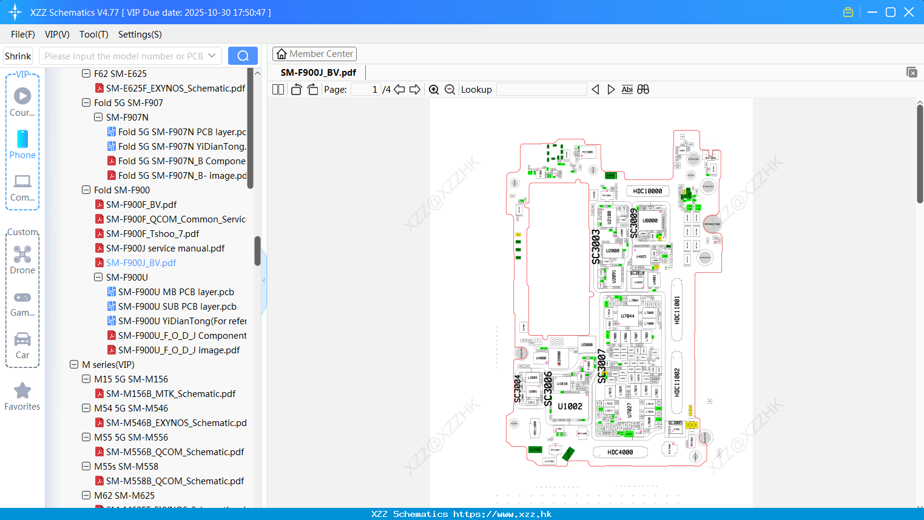Rotate page counterclockwise
The width and height of the screenshot is (924, 520).
pyautogui.click(x=296, y=89)
